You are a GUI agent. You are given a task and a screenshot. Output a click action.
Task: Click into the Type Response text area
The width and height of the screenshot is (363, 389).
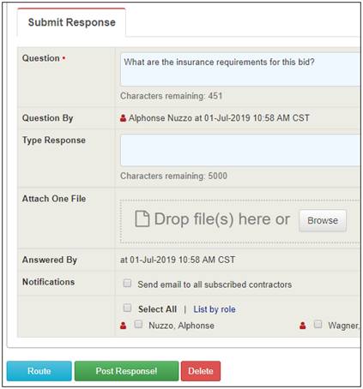[240, 150]
